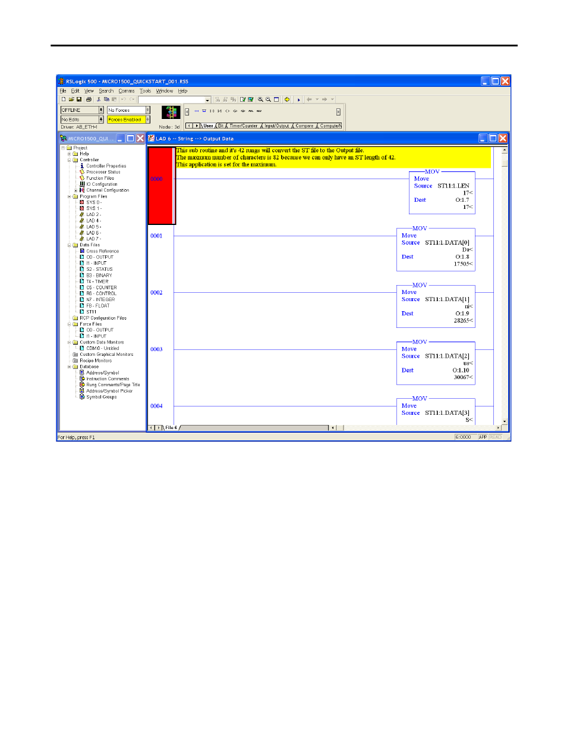Select the File 6 tab at bottom
Image resolution: width=567 pixels, height=735 pixels.
tap(171, 428)
